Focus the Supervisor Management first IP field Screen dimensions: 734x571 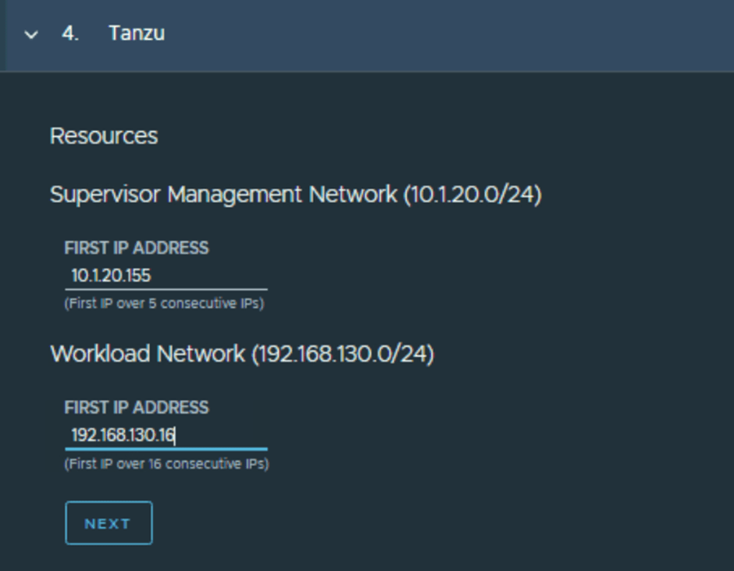point(166,276)
